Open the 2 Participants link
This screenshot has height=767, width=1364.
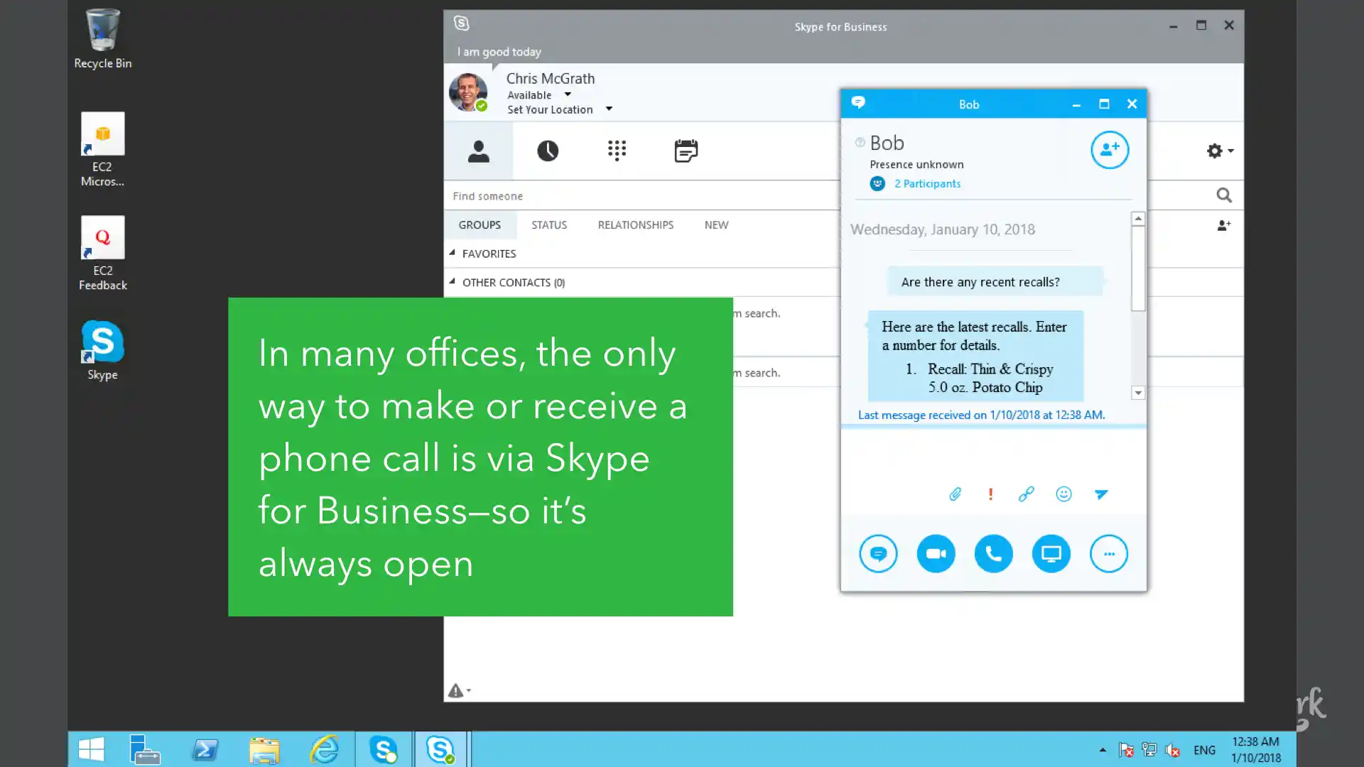[927, 184]
